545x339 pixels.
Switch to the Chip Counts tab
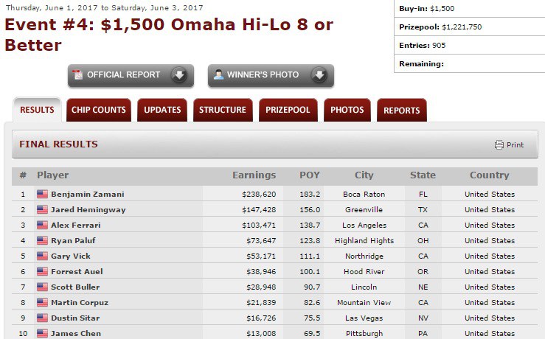[x=99, y=111]
